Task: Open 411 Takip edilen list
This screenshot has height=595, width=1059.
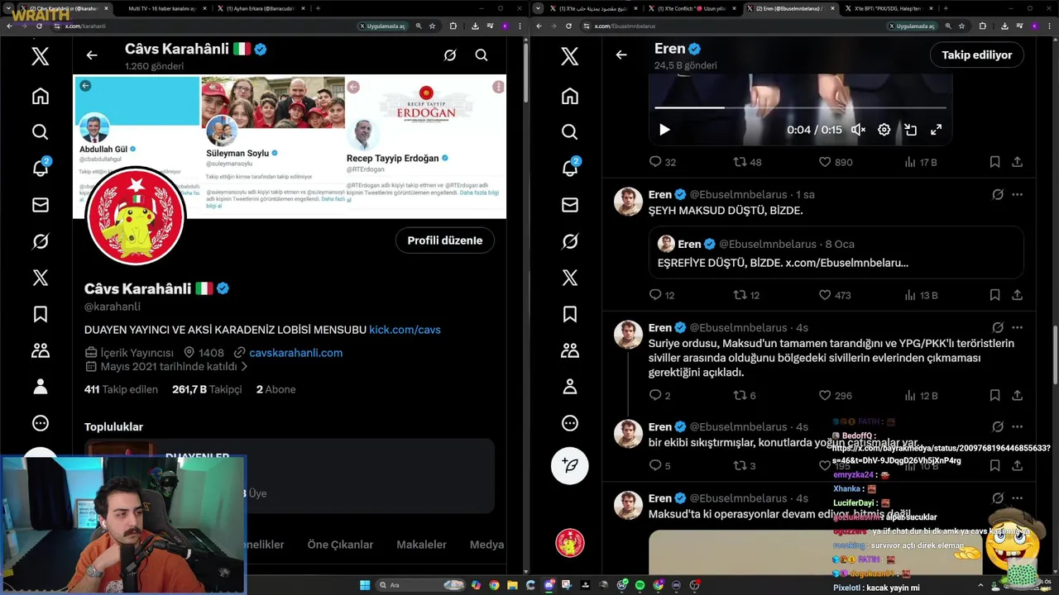Action: pos(121,389)
